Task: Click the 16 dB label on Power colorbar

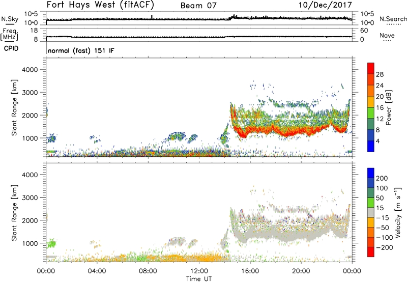Action: 380,108
